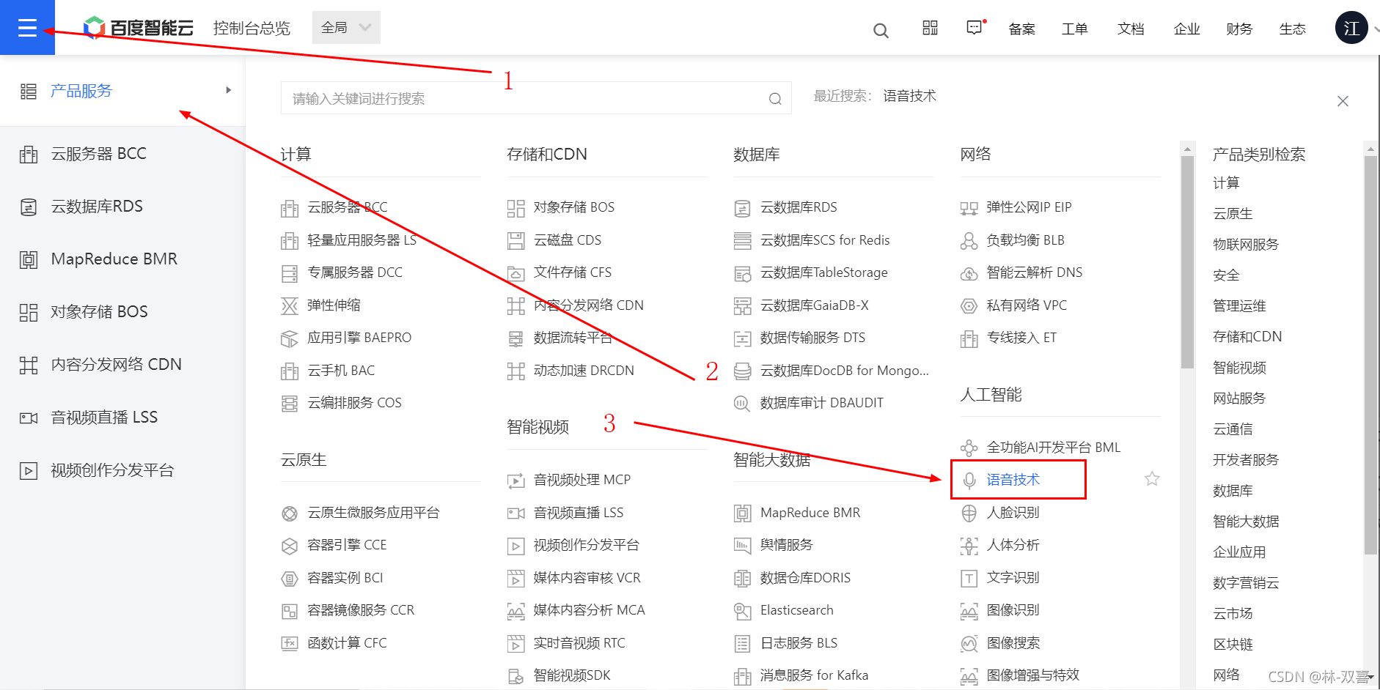Jump to 管理运维 in category index
This screenshot has height=690, width=1380.
(x=1239, y=306)
